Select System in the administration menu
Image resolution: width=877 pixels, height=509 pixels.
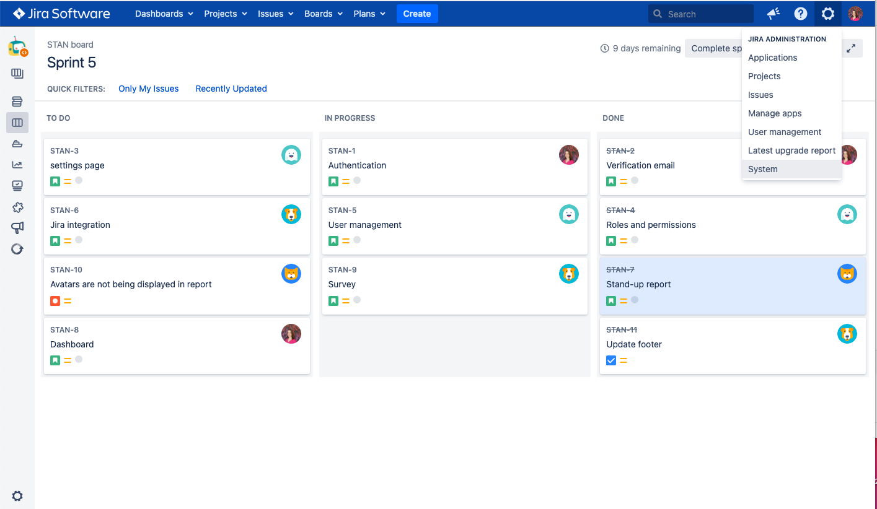pyautogui.click(x=791, y=169)
